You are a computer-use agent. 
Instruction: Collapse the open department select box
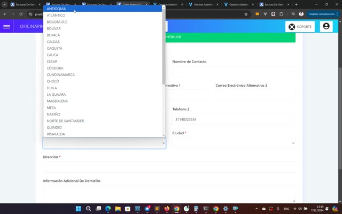coord(104,143)
